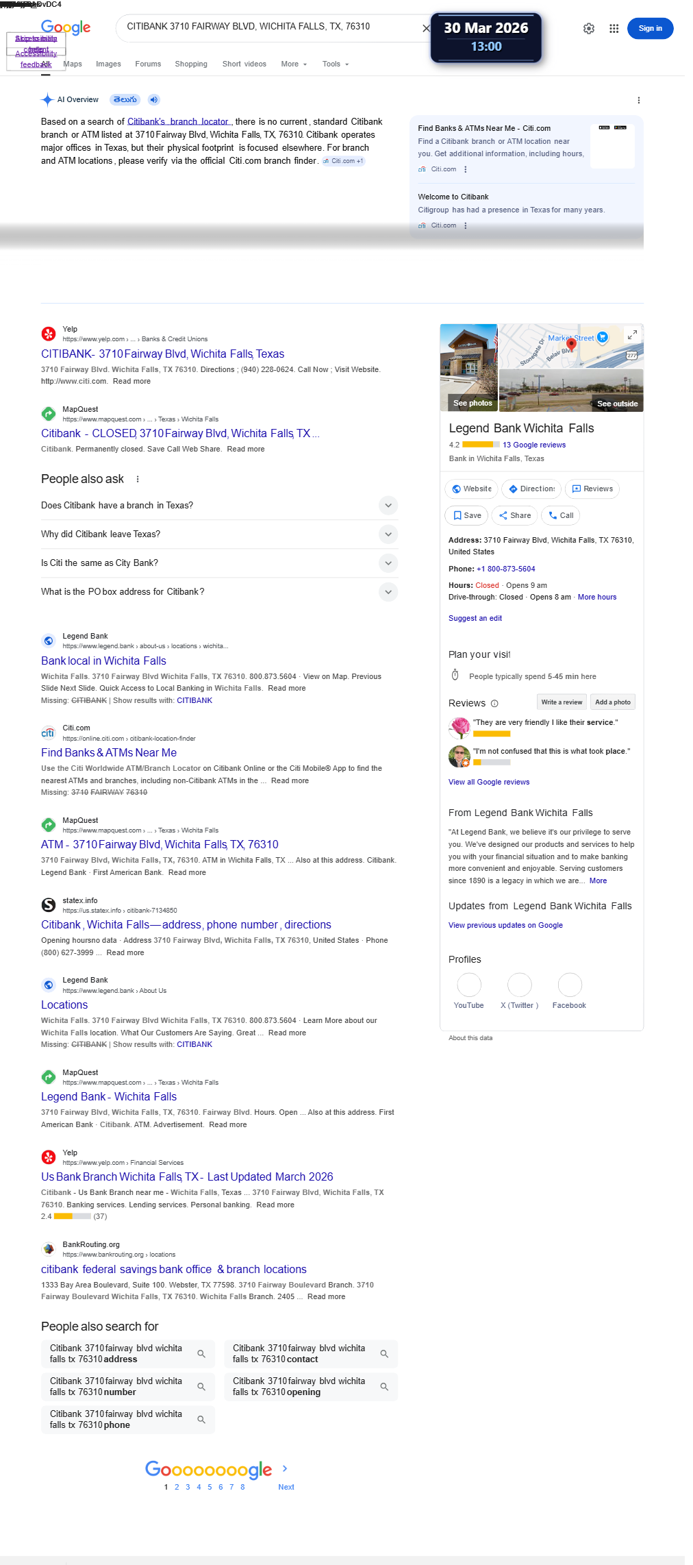This screenshot has height=1565, width=693.
Task: Click the Write a review button
Action: 562,702
